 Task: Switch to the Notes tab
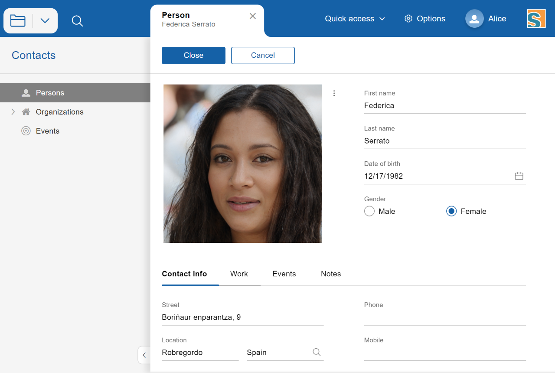[x=331, y=274]
